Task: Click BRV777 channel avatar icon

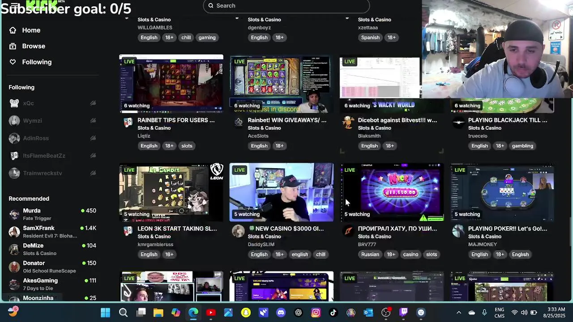Action: click(348, 231)
